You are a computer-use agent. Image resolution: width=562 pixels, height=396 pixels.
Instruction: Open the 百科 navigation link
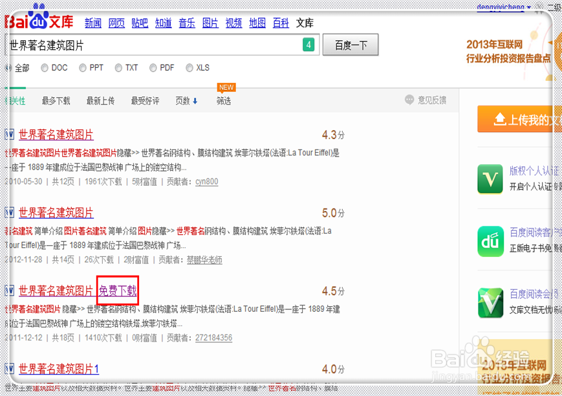click(x=281, y=23)
